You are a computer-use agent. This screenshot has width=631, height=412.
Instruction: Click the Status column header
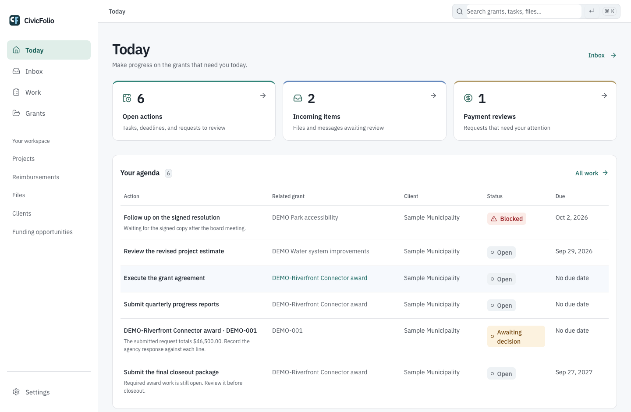pyautogui.click(x=495, y=196)
